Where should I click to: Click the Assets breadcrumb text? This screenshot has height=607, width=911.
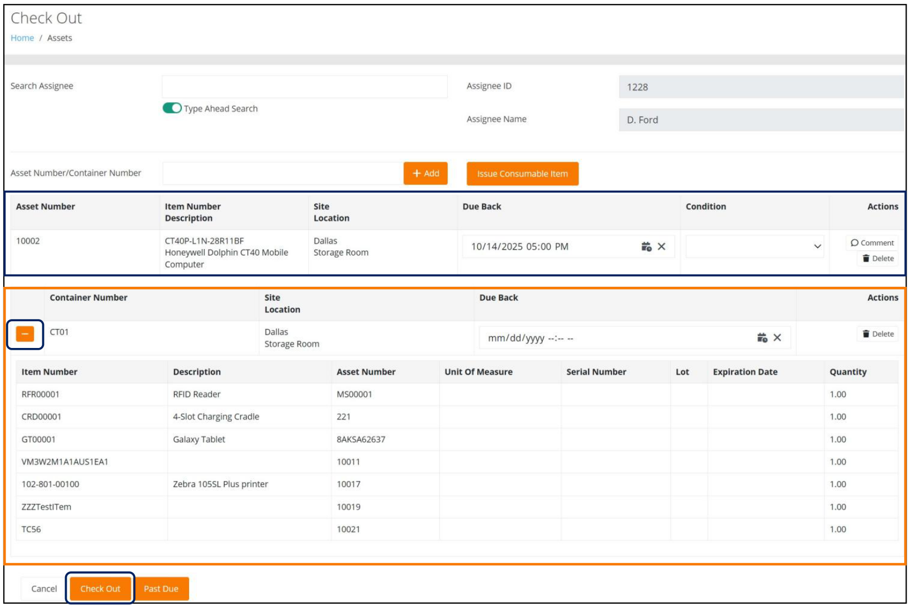(x=60, y=38)
